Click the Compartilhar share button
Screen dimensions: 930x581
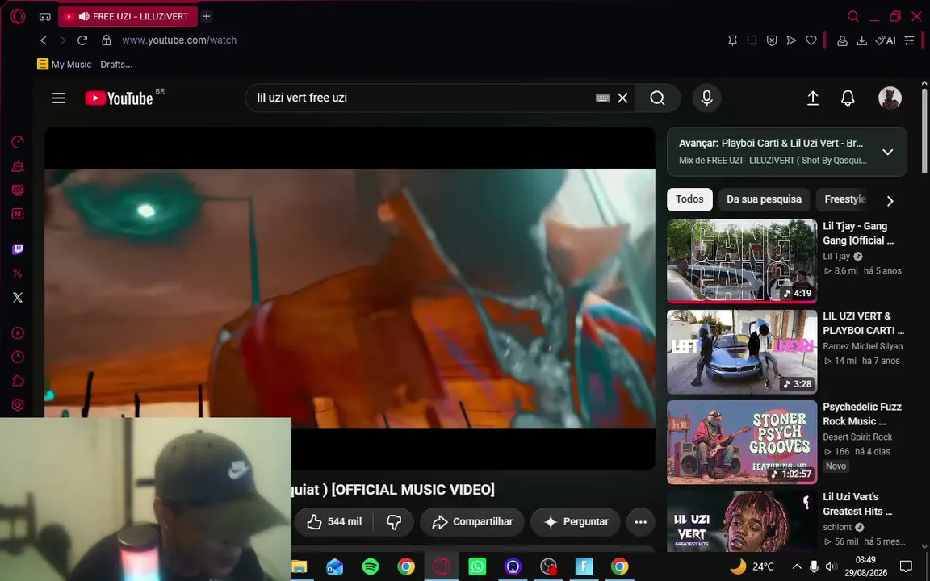[472, 522]
